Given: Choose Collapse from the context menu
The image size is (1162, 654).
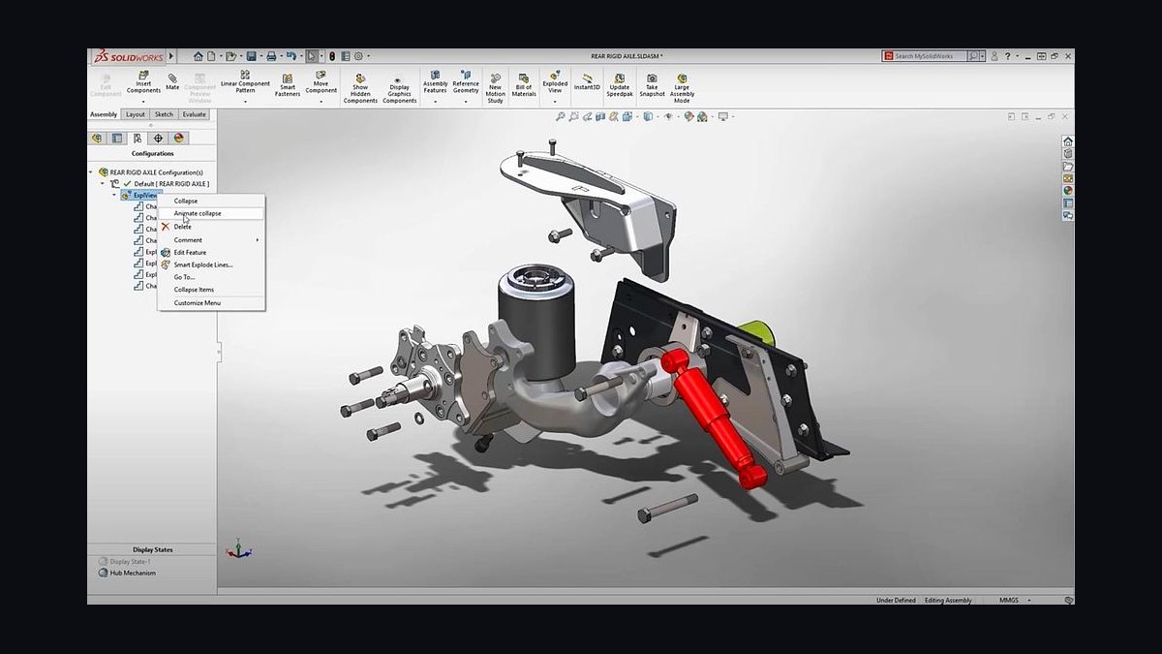Looking at the screenshot, I should (212, 201).
